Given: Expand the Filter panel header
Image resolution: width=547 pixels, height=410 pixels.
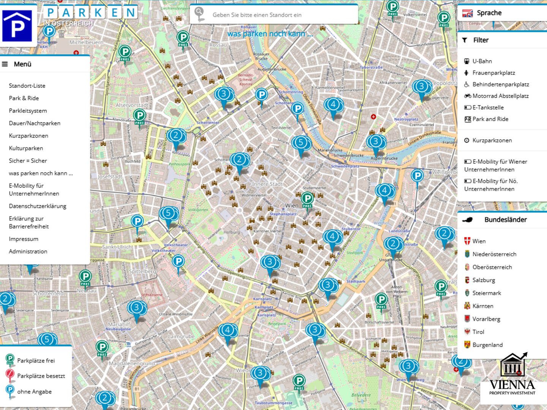Looking at the screenshot, I should coord(481,40).
